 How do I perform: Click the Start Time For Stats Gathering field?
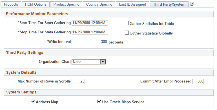(90, 23)
